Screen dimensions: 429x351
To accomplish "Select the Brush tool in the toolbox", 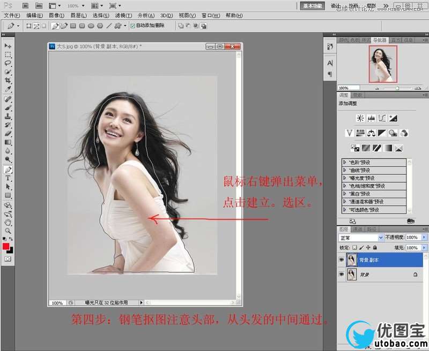I will coord(8,108).
